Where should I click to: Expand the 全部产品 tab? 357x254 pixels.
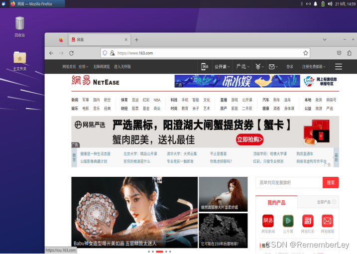point(326,202)
